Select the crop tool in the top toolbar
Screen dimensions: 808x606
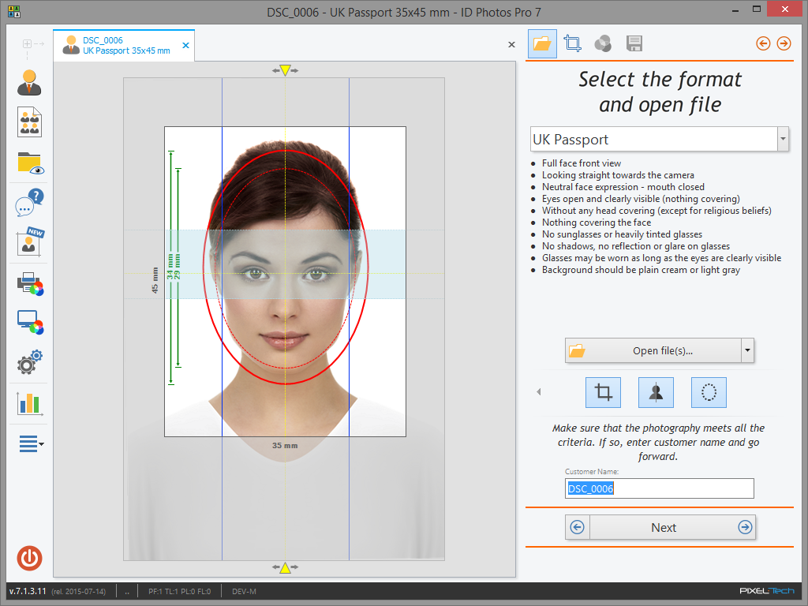[x=572, y=43]
